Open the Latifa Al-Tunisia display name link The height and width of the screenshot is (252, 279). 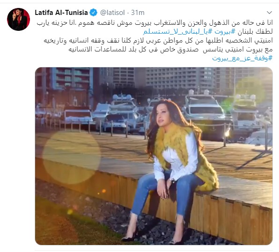click(x=61, y=13)
